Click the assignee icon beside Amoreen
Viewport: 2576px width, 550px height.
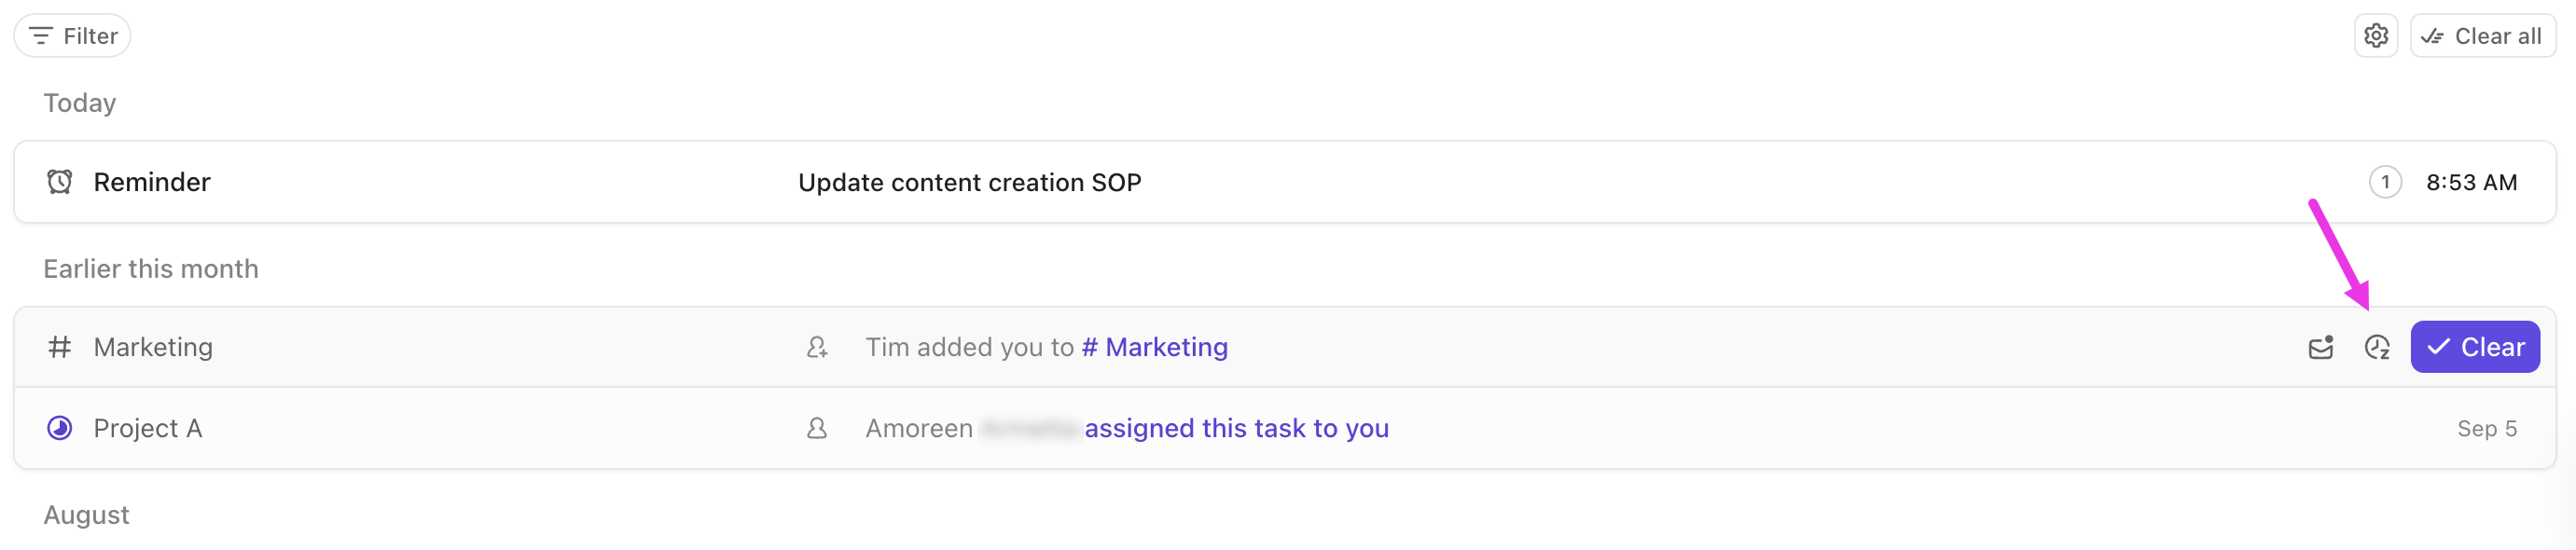tap(817, 428)
